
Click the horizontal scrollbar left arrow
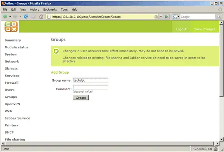(x=3, y=143)
